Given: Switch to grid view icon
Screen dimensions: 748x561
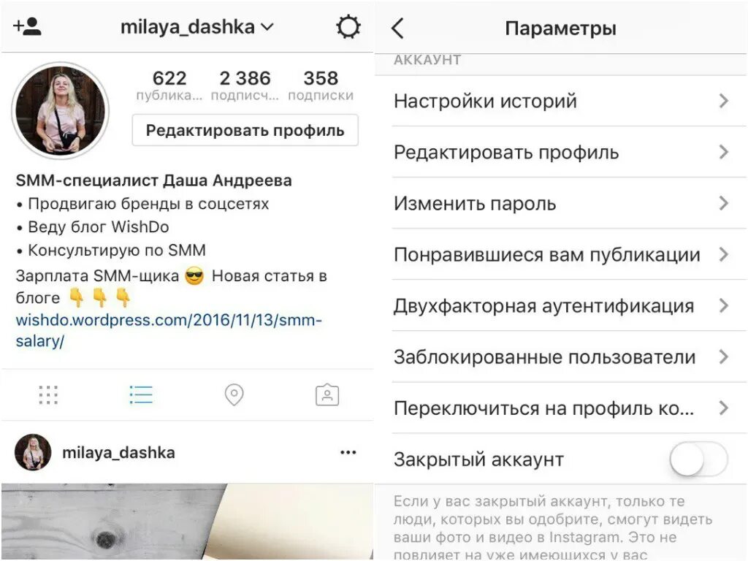Looking at the screenshot, I should pos(48,395).
